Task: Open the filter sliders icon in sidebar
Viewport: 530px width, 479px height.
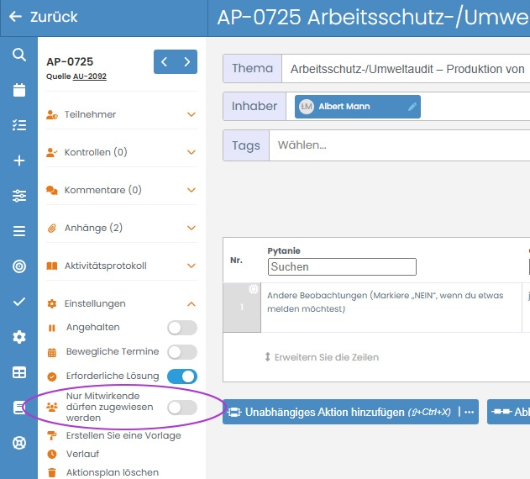Action: (18, 196)
